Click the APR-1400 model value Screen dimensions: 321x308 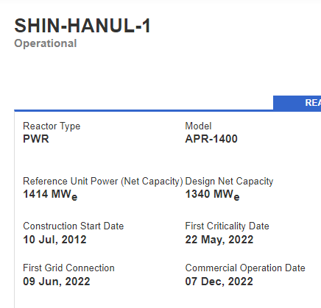click(x=211, y=139)
